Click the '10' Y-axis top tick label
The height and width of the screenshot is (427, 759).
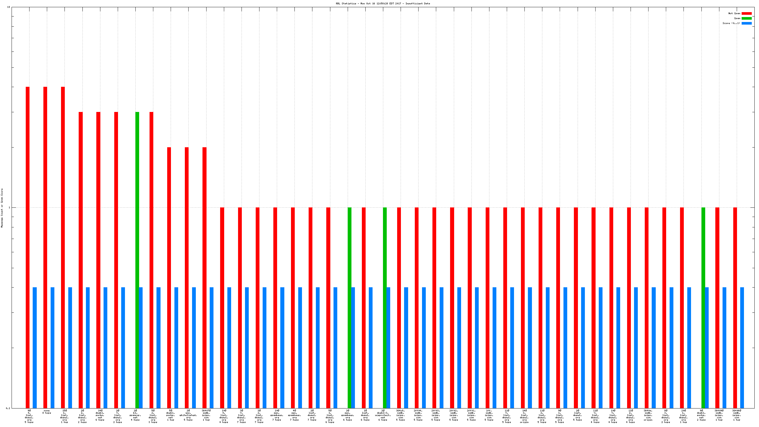pyautogui.click(x=9, y=7)
